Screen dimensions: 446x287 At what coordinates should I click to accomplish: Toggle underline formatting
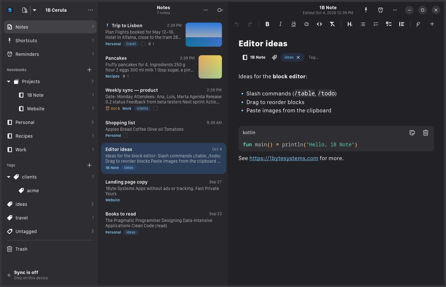click(293, 24)
